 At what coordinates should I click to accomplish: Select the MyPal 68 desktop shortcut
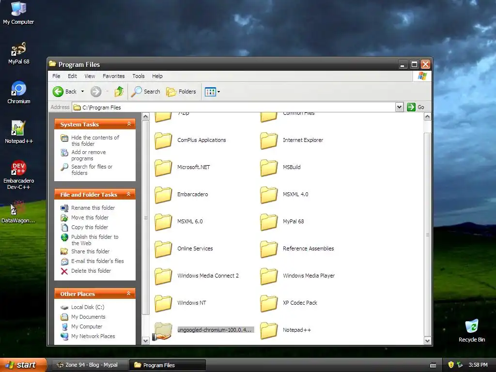click(19, 53)
